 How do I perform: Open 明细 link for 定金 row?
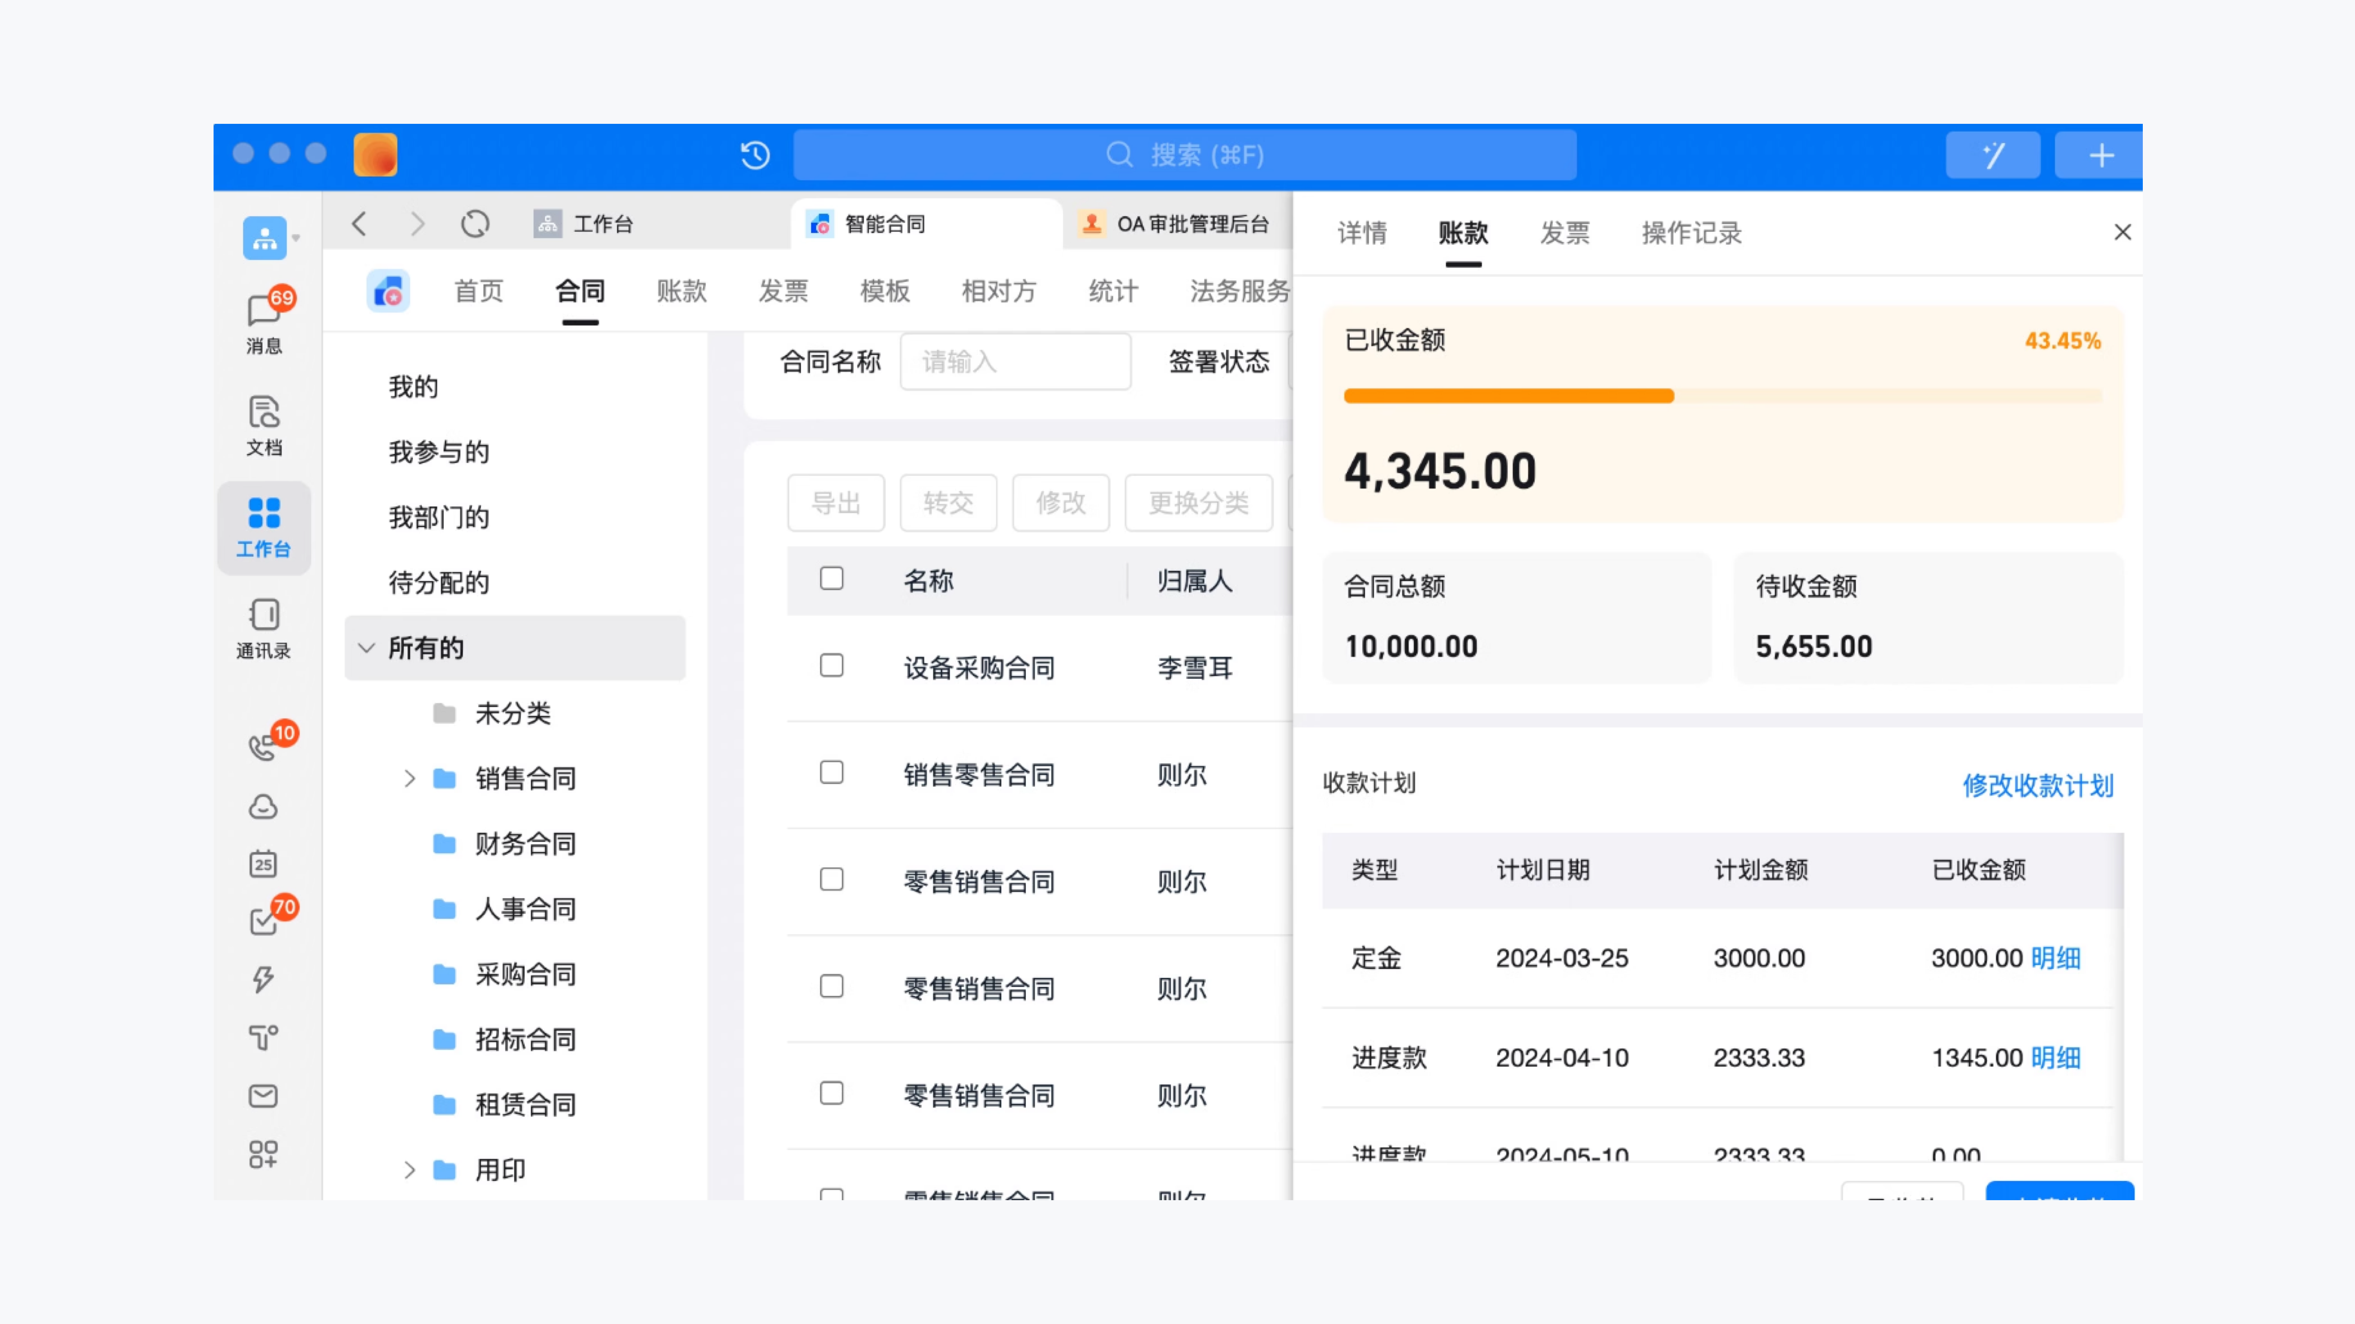click(2056, 959)
